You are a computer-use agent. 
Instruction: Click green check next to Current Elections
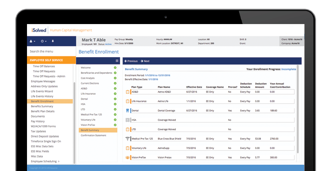coord(115,83)
